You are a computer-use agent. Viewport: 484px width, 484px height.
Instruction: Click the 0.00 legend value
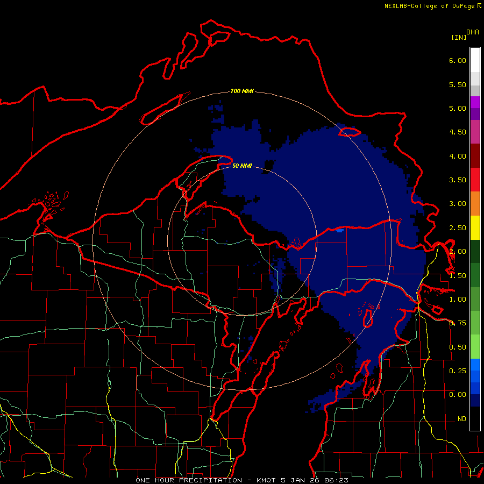point(458,395)
